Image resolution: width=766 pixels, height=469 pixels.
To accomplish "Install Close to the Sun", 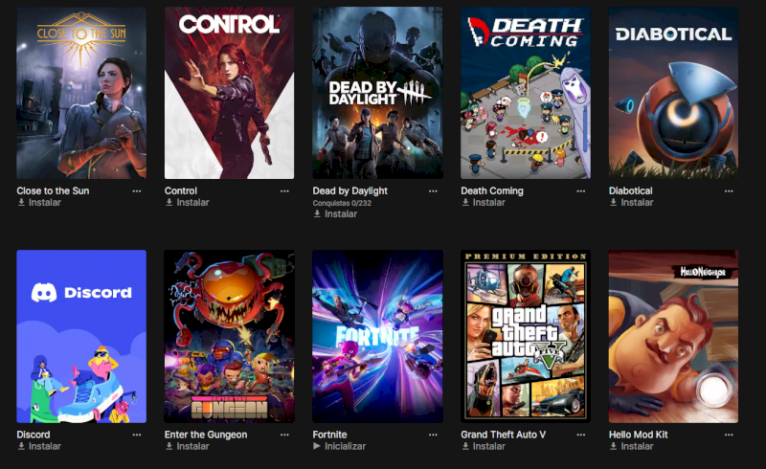I will pyautogui.click(x=39, y=202).
